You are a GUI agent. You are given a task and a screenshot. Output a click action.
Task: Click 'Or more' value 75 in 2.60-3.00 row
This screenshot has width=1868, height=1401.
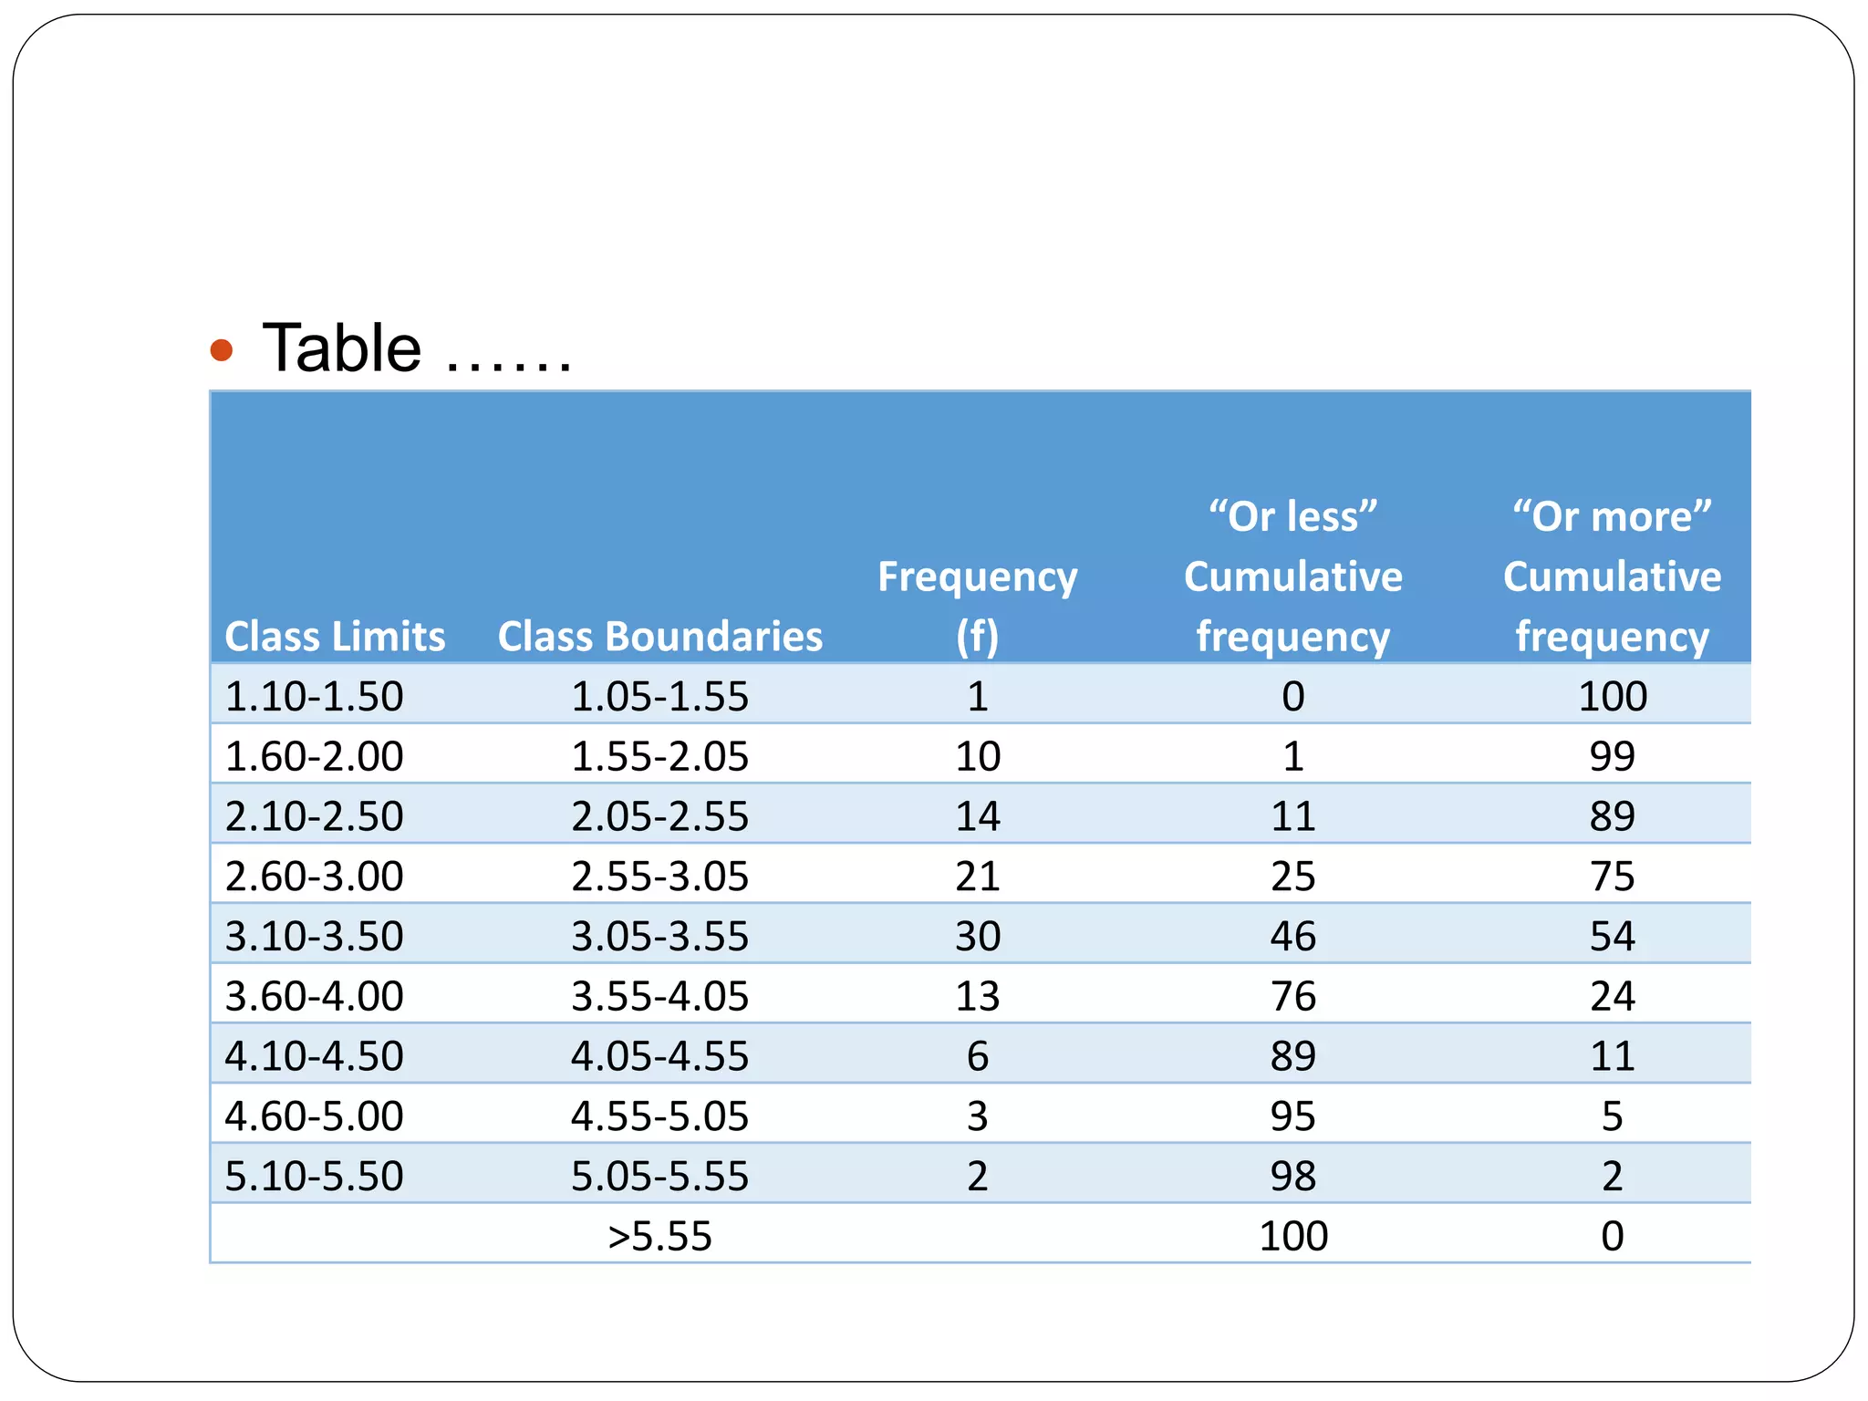[1613, 877]
